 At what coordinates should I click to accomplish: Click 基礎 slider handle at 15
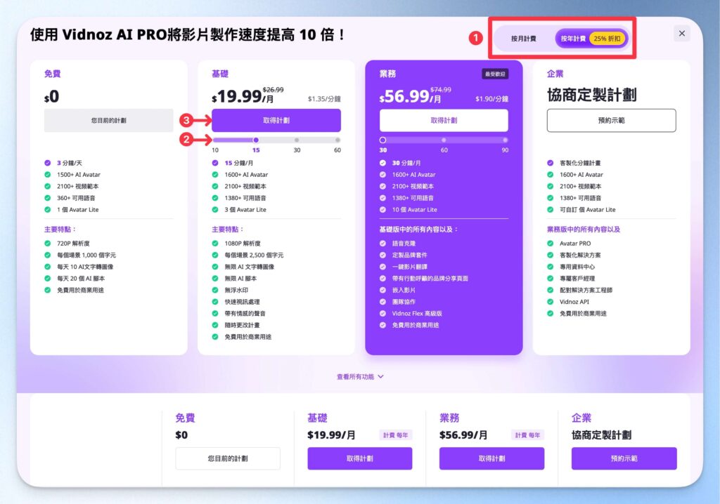coord(256,140)
